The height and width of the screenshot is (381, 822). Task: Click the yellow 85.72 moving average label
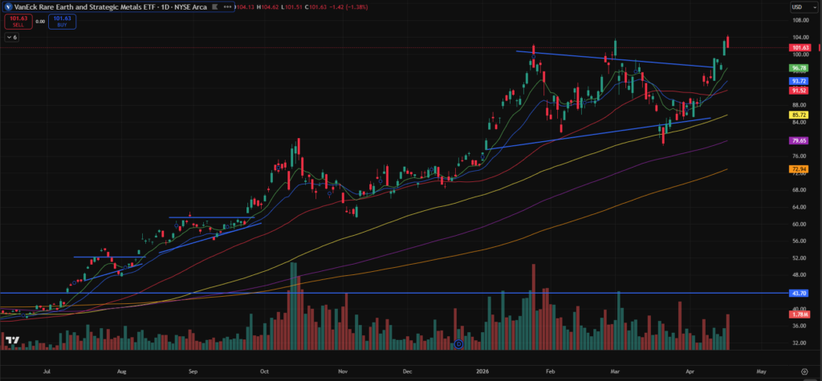(799, 116)
